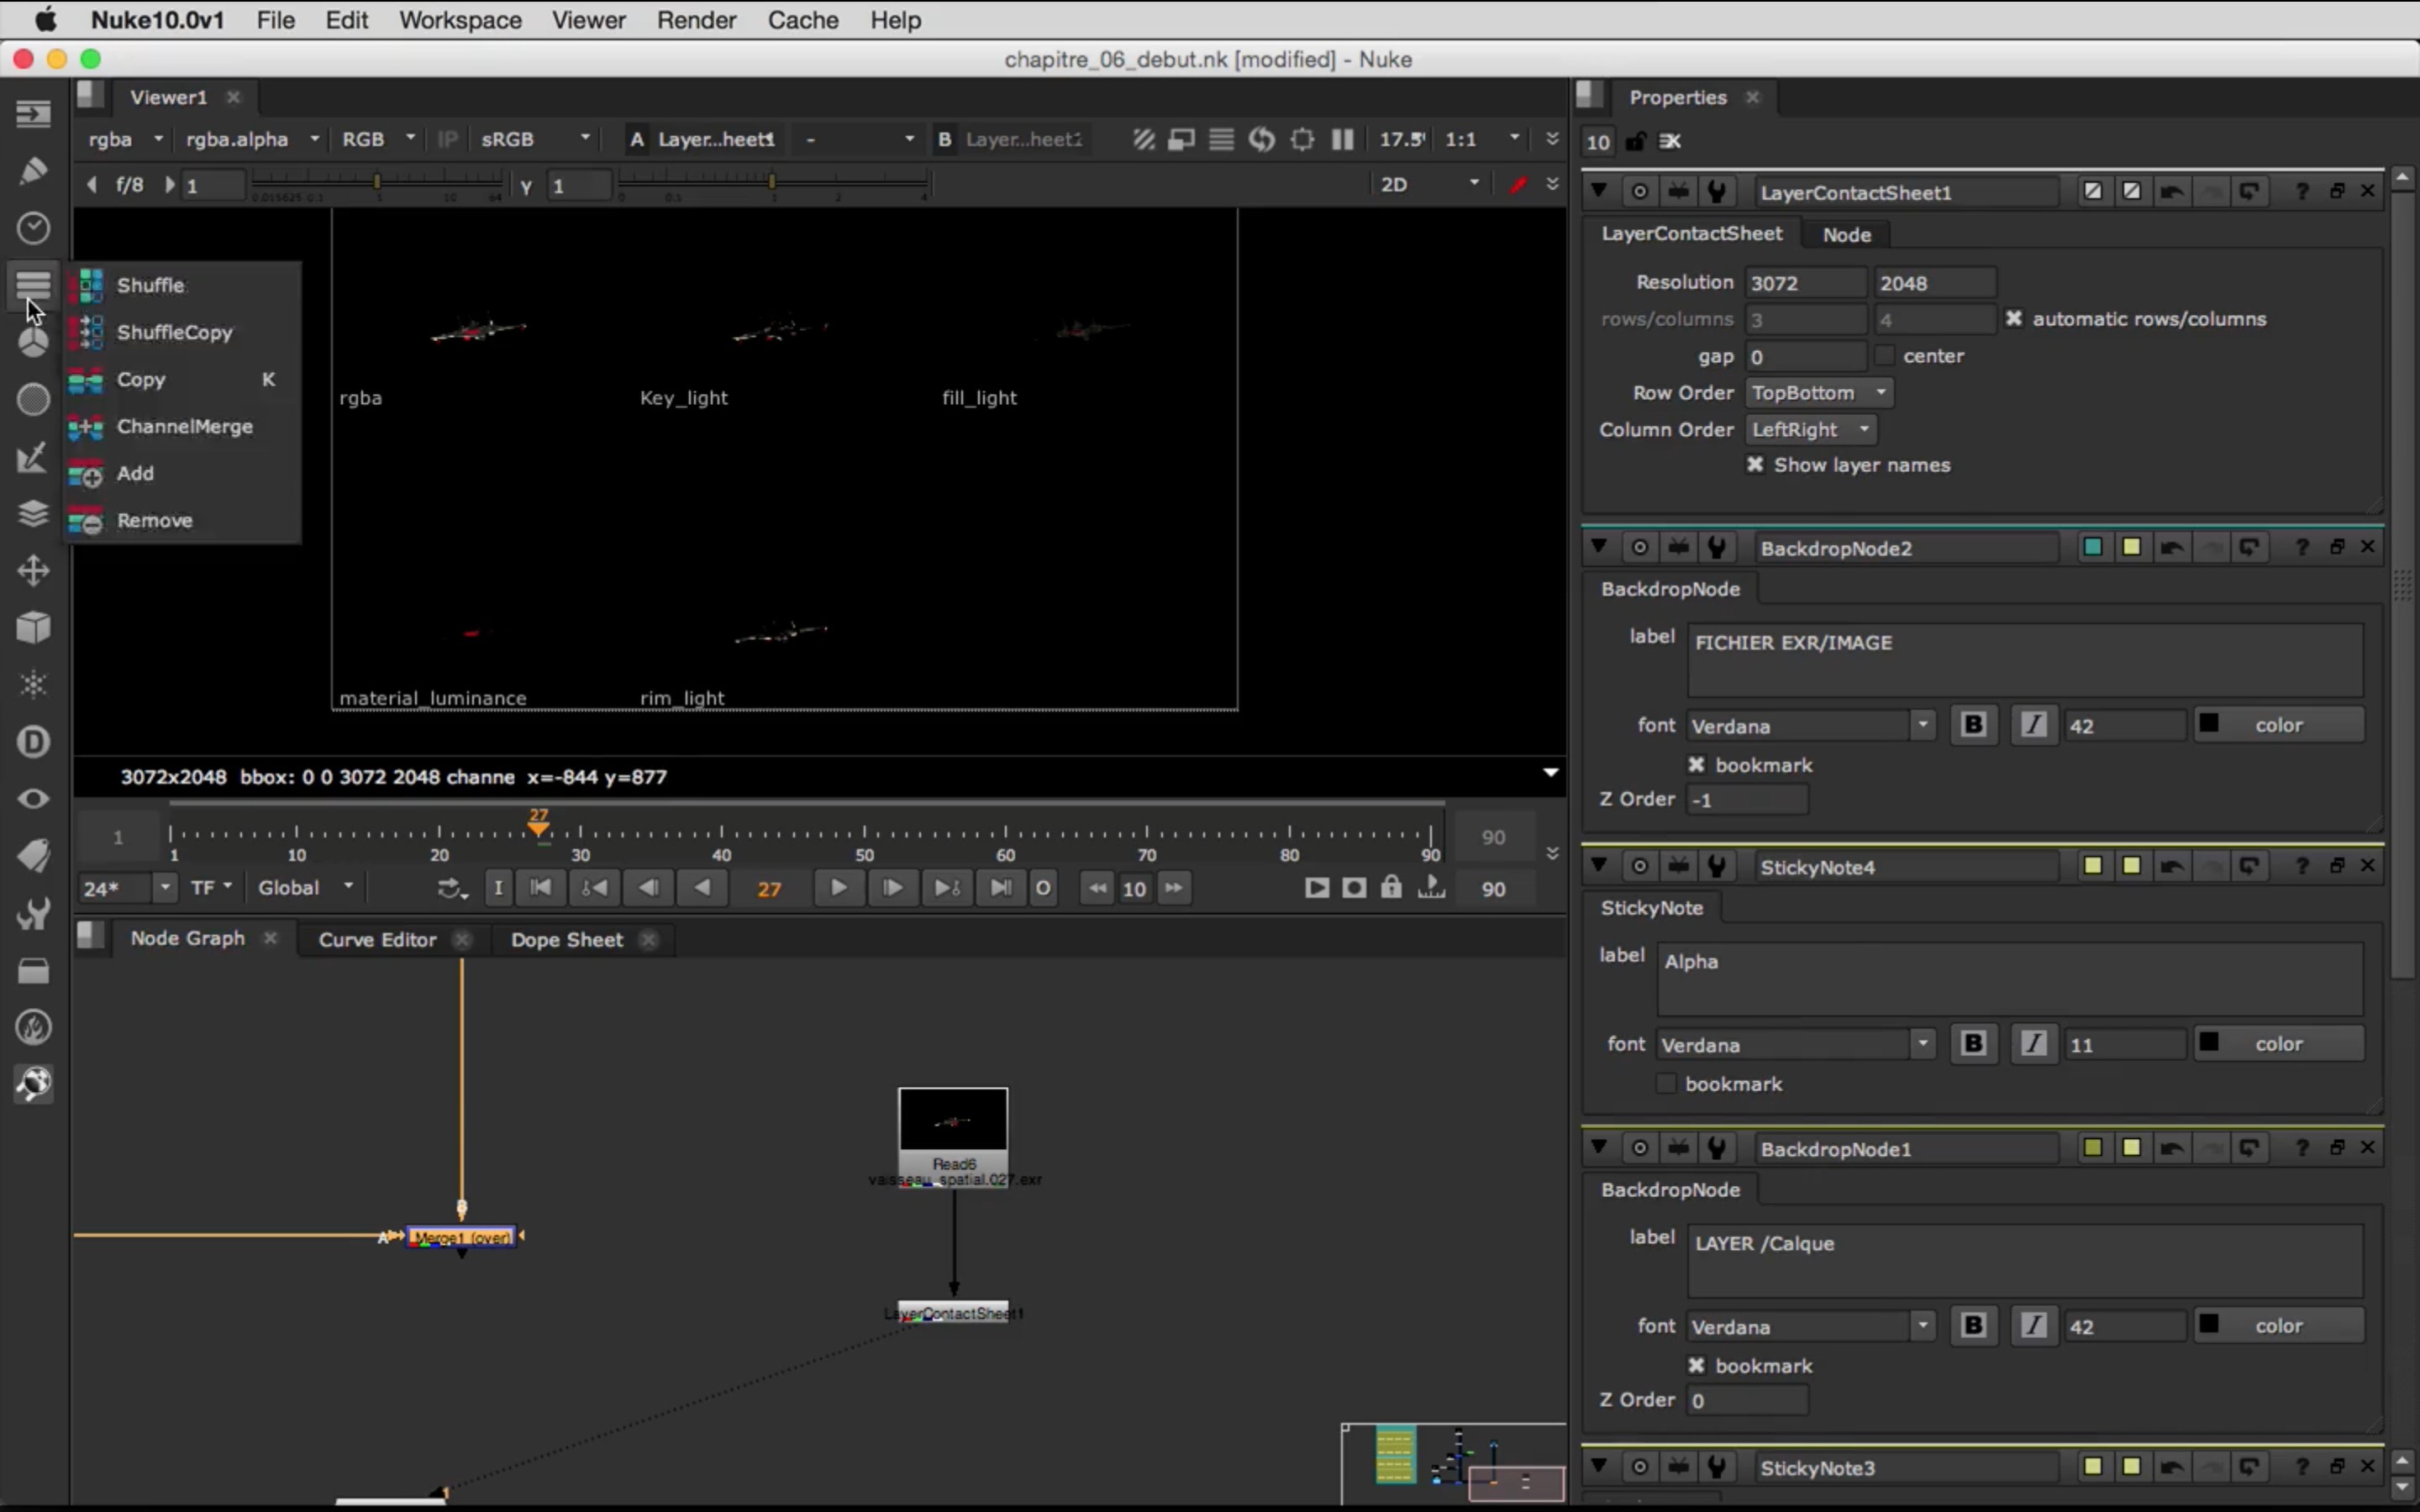The height and width of the screenshot is (1512, 2420).
Task: Enable StickyNote4 bookmark checkbox
Action: pos(1666,1084)
